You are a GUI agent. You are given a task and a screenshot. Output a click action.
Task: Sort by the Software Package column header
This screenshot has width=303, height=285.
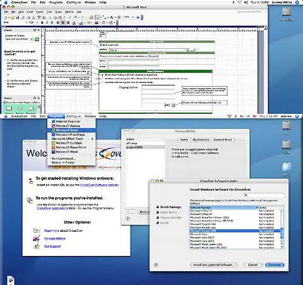click(224, 208)
